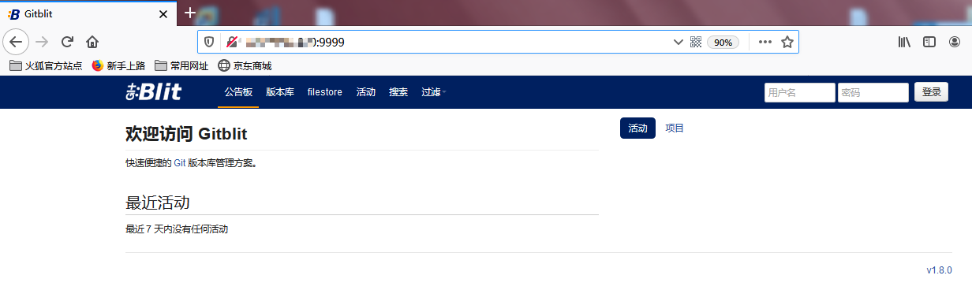Click the 登录 login button
Screen dimensions: 972x305
[932, 92]
